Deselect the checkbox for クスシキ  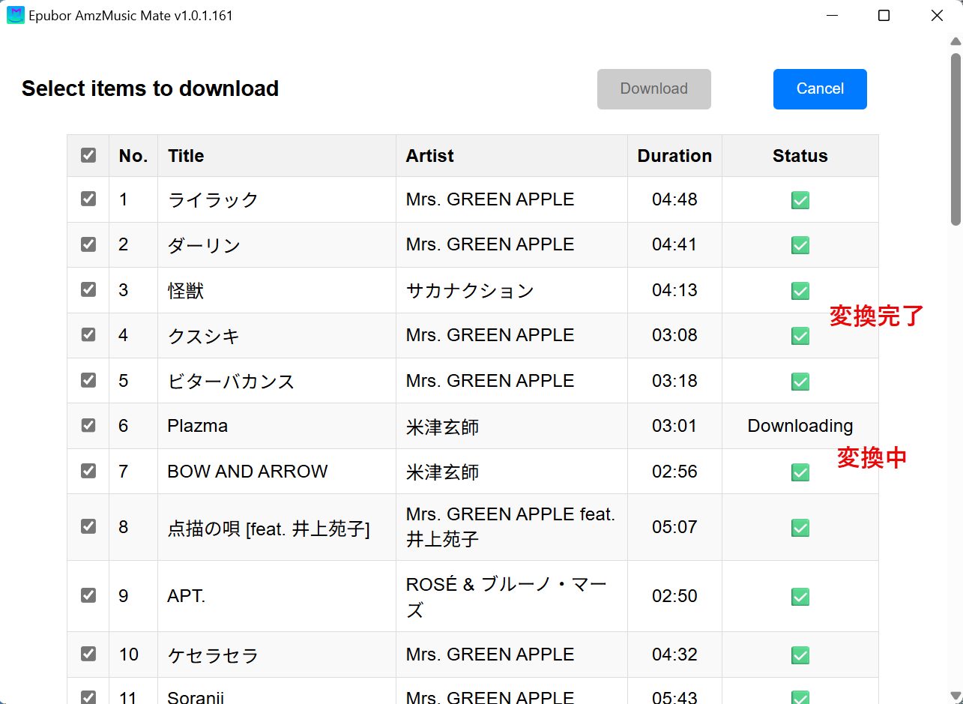(88, 334)
